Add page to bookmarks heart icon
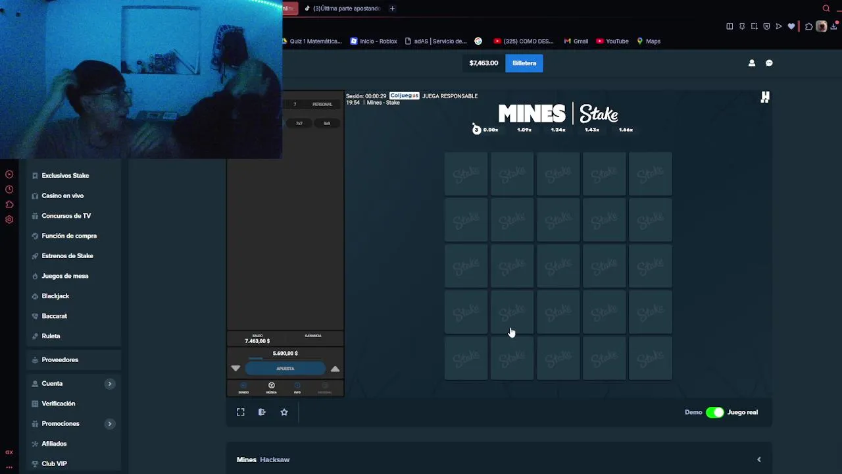 [791, 26]
